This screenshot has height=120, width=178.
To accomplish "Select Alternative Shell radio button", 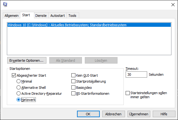I will point(18,87).
